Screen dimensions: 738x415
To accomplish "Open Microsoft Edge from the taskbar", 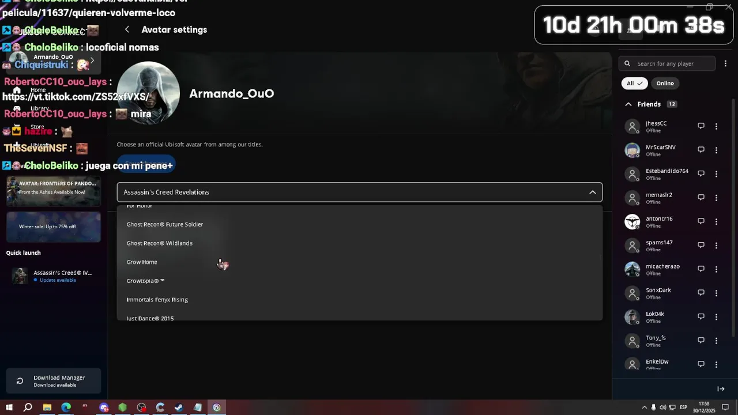I will pos(66,408).
